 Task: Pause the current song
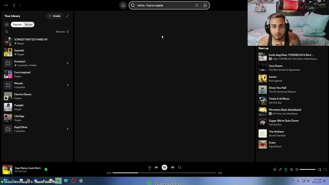click(x=164, y=167)
